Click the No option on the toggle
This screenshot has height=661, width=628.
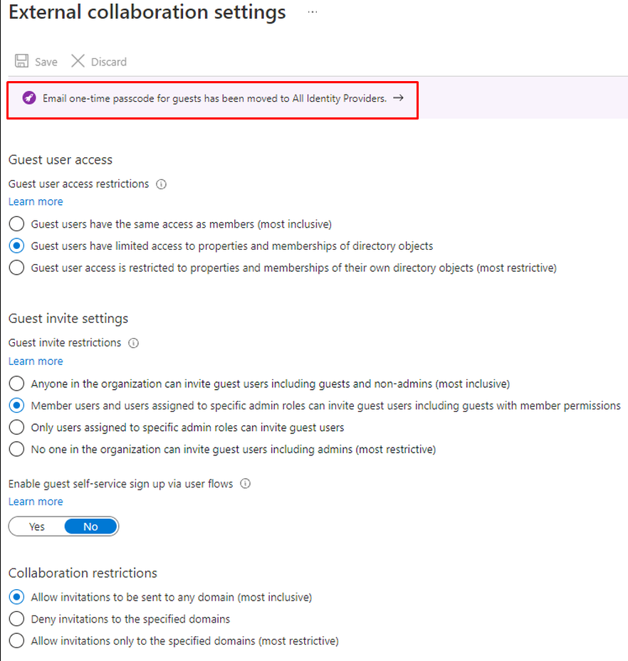(90, 527)
